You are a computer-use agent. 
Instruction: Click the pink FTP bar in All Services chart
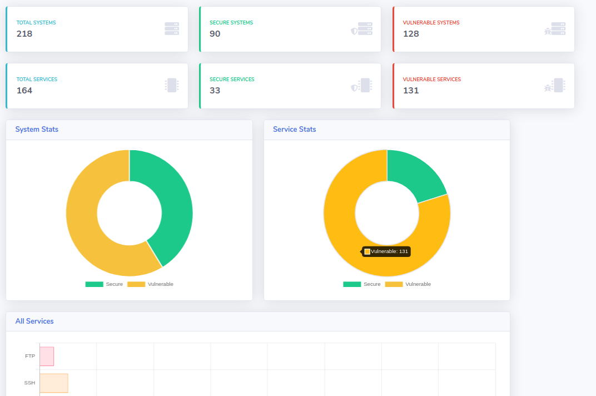tap(47, 357)
